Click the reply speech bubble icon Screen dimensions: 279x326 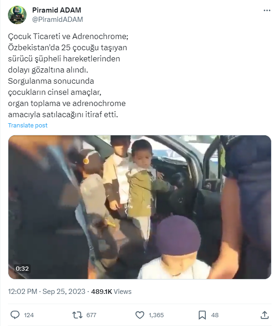point(15,315)
